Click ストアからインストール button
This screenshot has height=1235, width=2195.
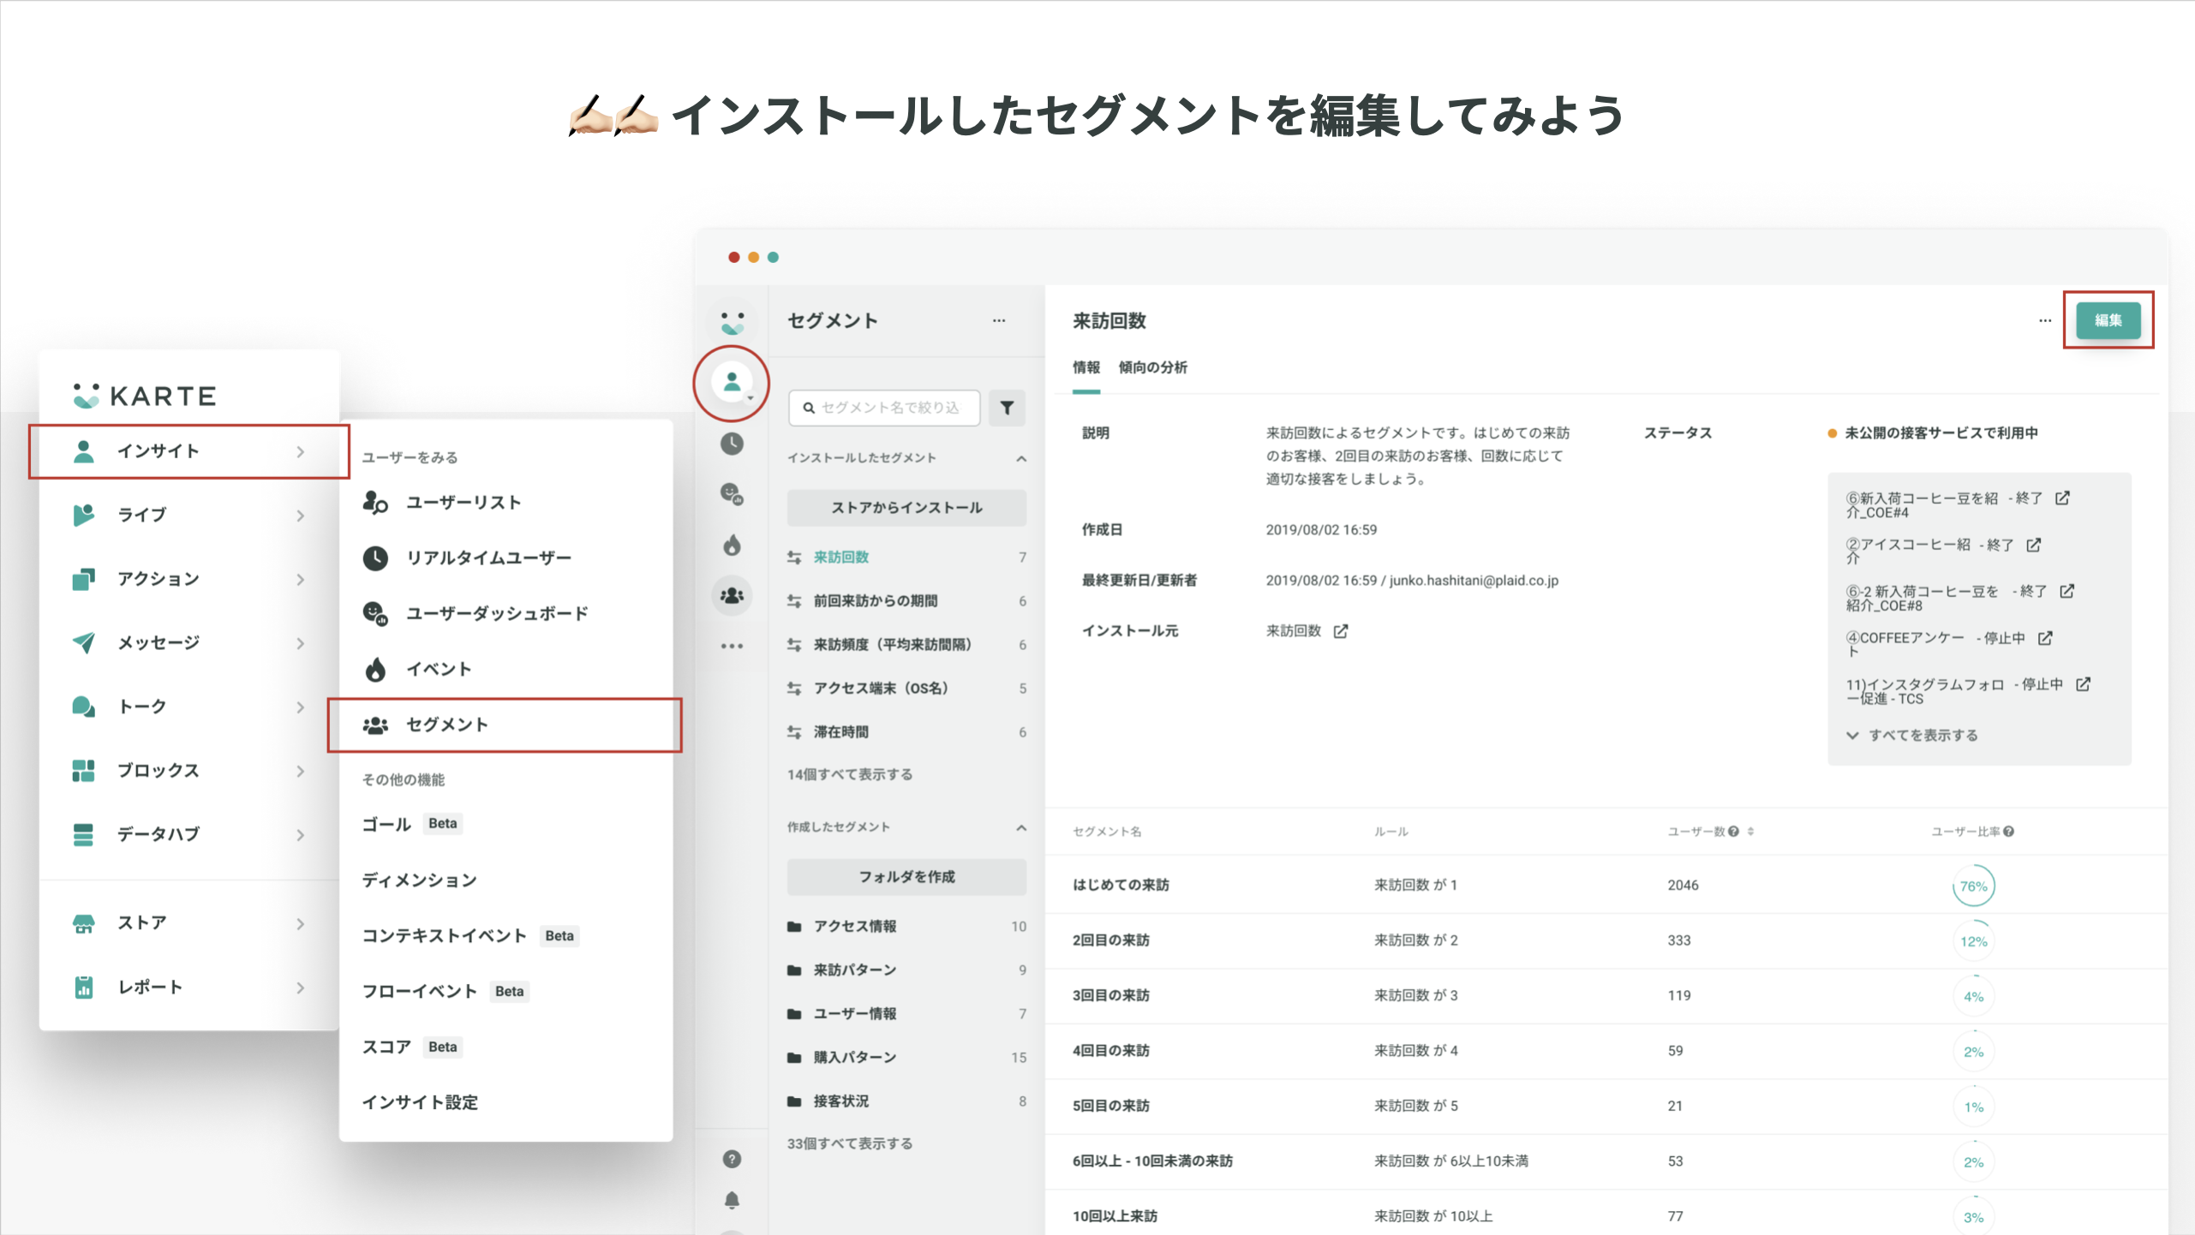pyautogui.click(x=906, y=508)
